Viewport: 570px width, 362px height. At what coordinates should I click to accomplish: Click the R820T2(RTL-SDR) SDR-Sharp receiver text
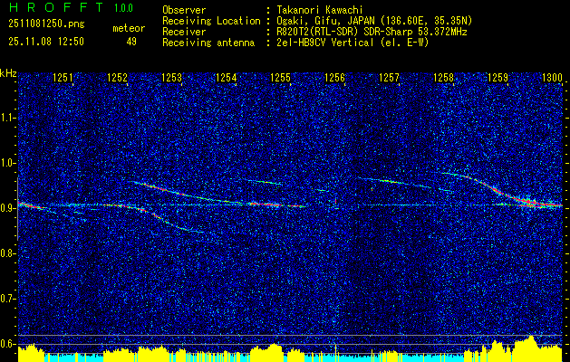point(372,32)
